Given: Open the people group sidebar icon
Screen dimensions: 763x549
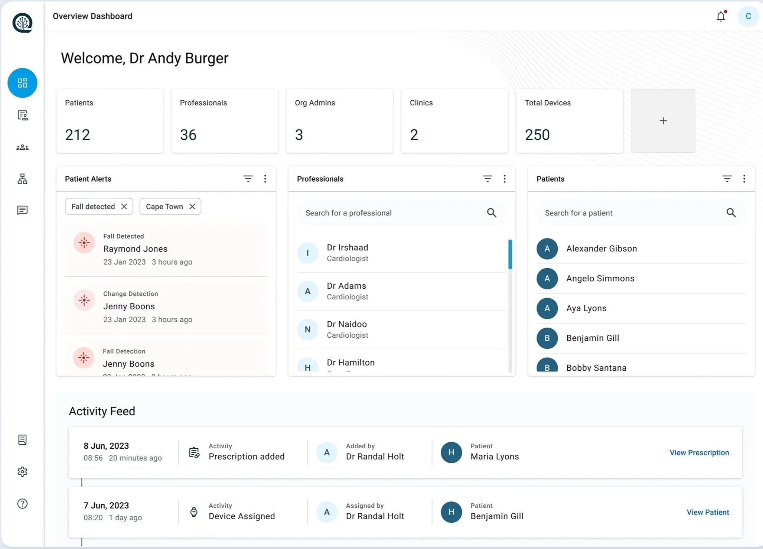Looking at the screenshot, I should 22,147.
